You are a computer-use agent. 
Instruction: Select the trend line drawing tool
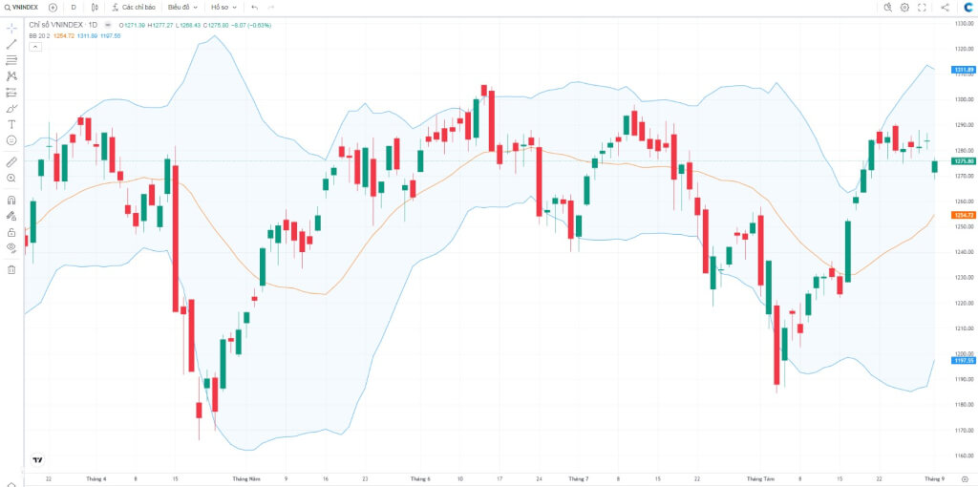11,44
